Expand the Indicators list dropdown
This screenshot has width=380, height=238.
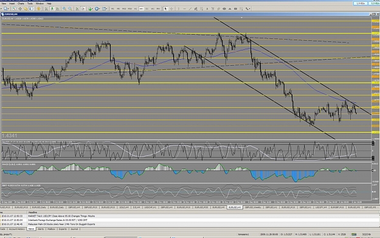click(x=91, y=9)
